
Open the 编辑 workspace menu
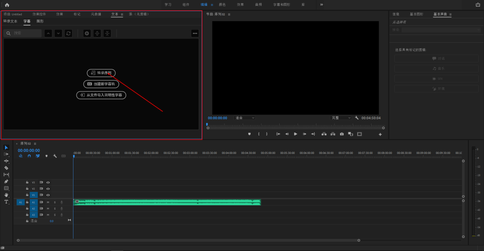click(212, 5)
